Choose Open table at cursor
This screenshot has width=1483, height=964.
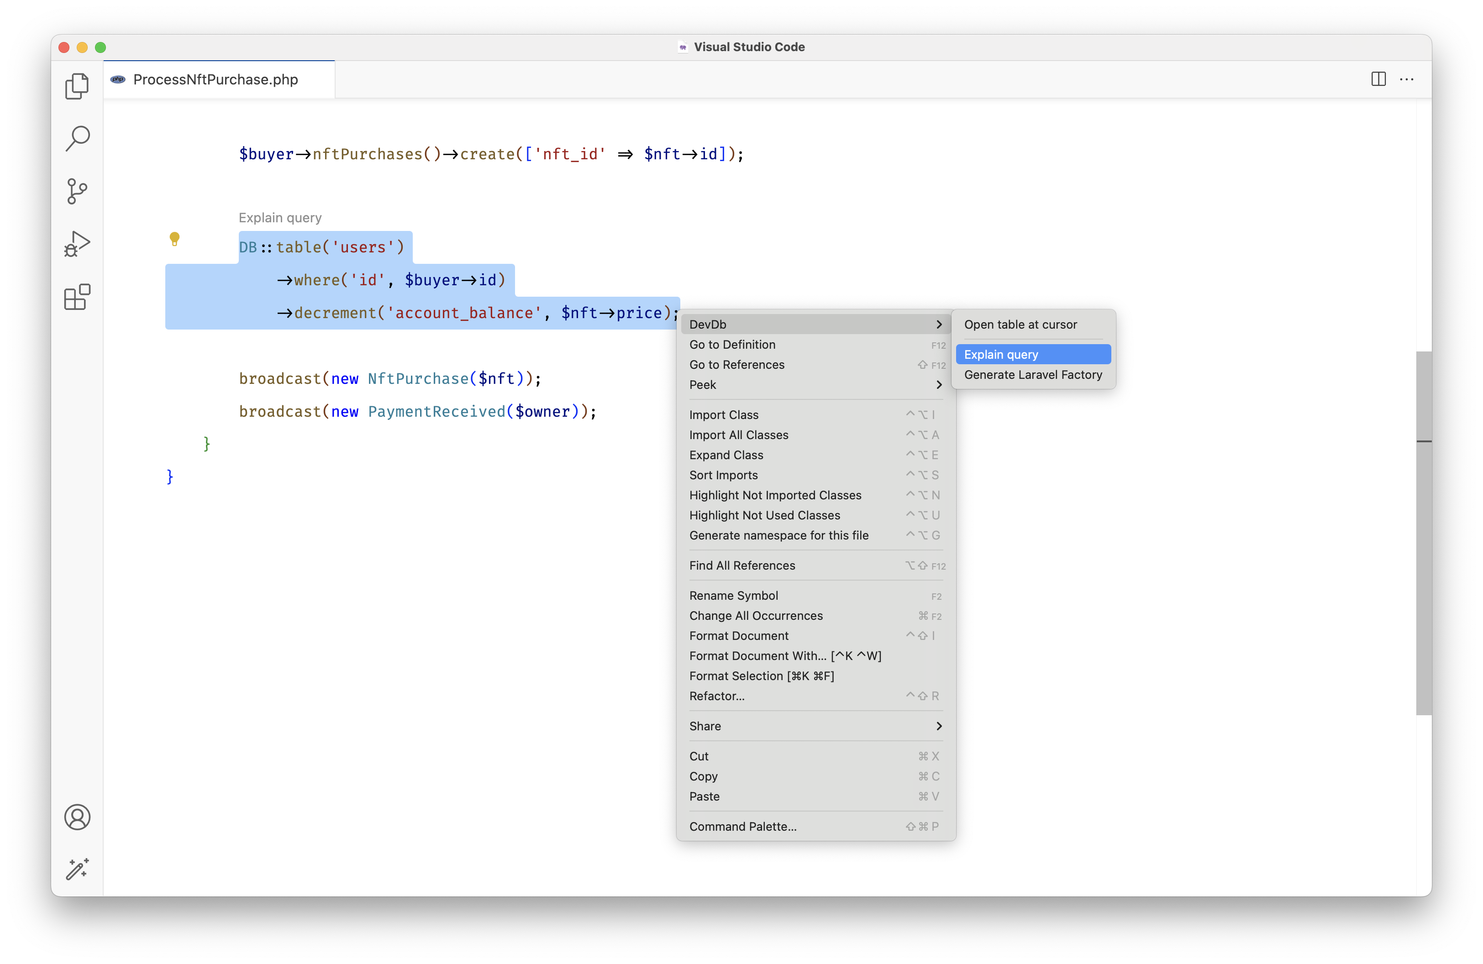pyautogui.click(x=1020, y=325)
